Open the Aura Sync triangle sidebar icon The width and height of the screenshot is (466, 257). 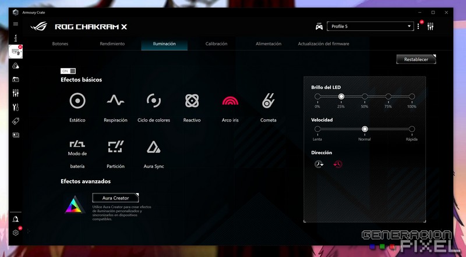pos(16,66)
